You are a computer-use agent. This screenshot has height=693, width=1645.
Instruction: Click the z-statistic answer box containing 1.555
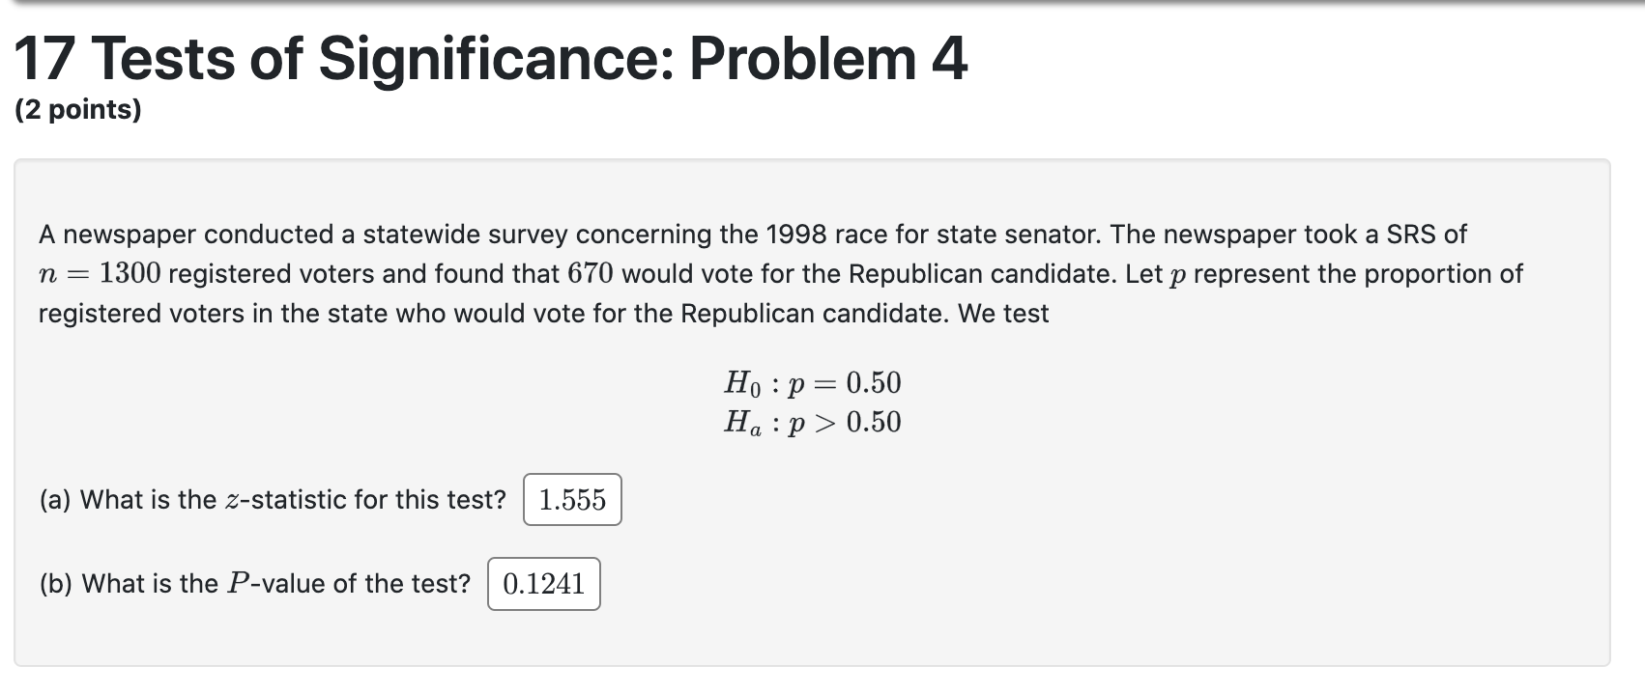pyautogui.click(x=571, y=500)
